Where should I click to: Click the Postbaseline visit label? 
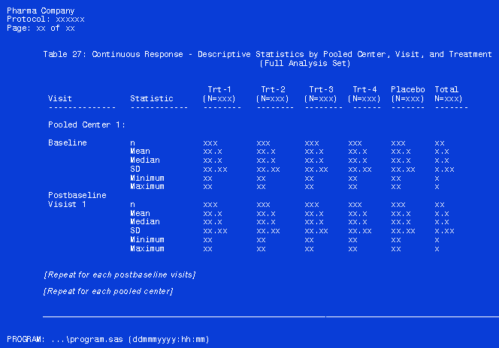coord(77,195)
